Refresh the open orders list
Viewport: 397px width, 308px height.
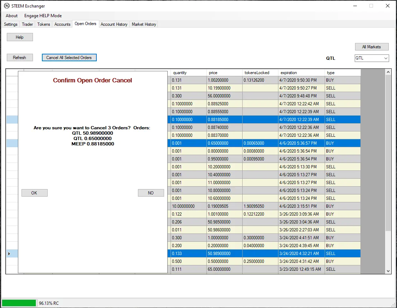click(20, 58)
